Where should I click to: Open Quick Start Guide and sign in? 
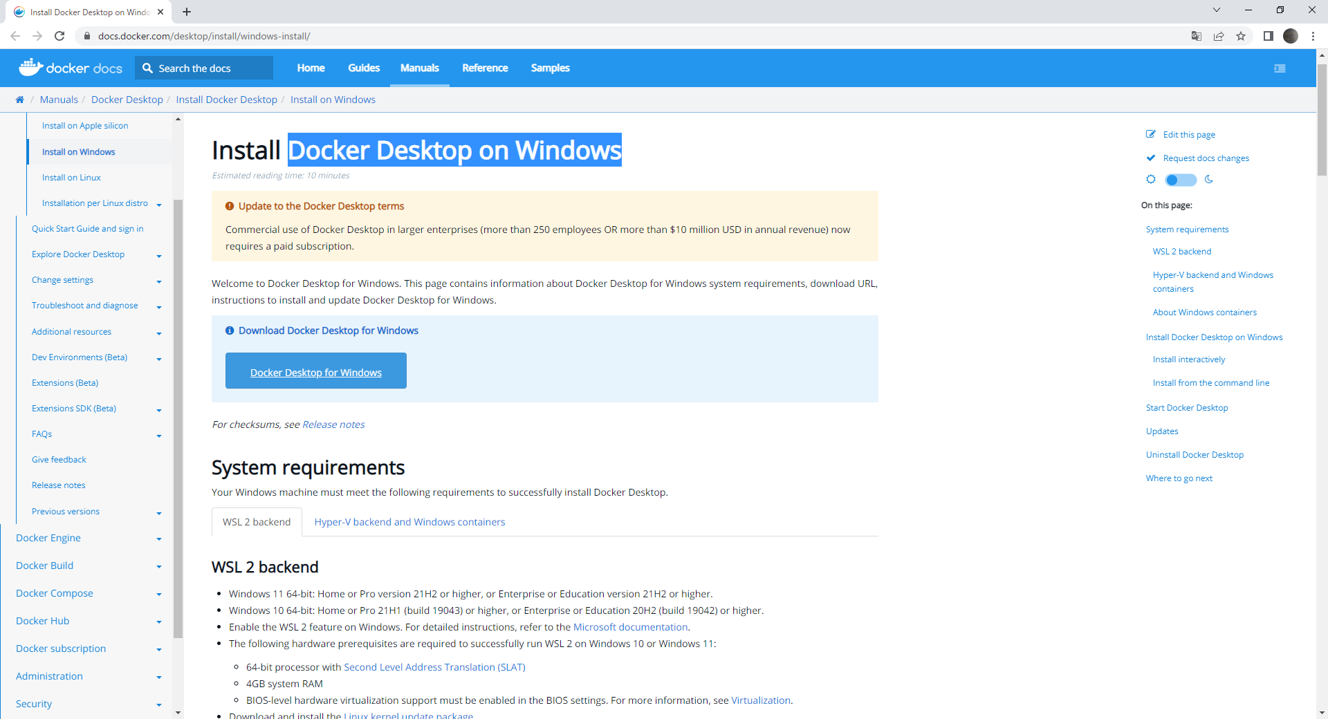click(x=88, y=229)
